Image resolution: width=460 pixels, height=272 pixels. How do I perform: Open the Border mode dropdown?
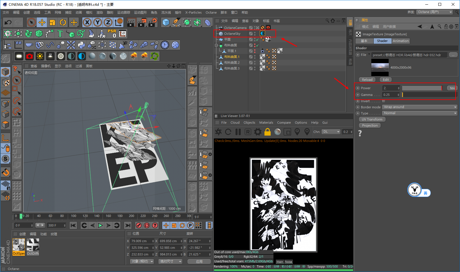point(419,107)
